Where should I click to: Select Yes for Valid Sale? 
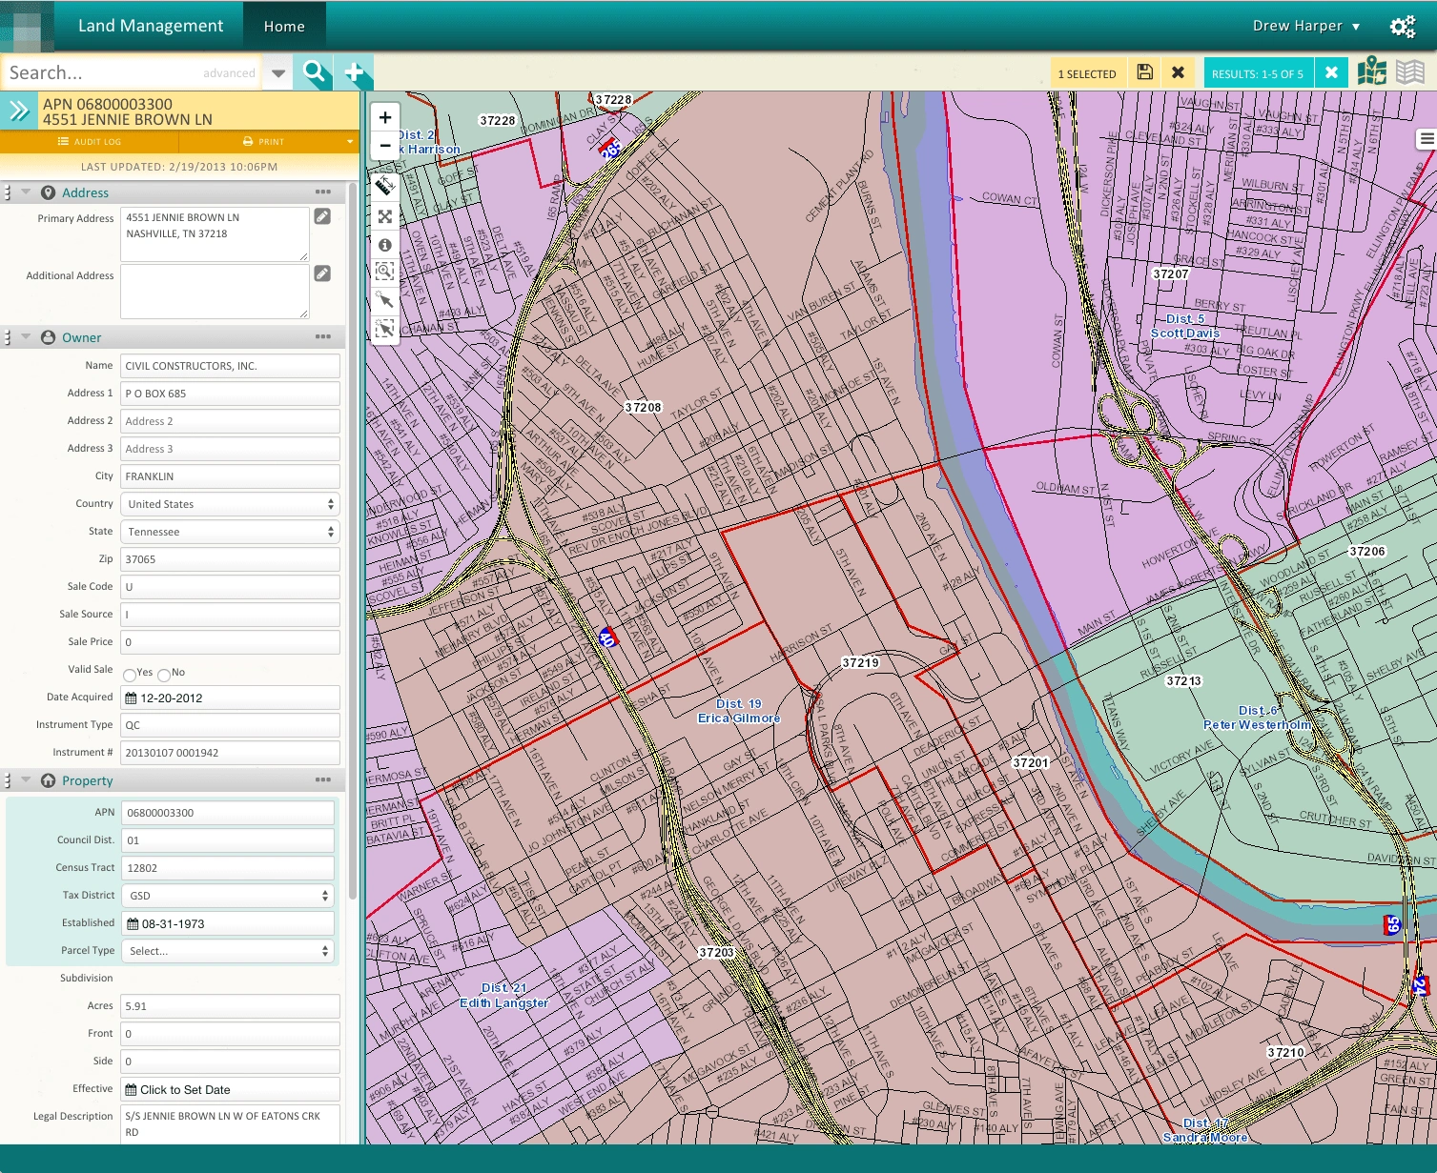(x=130, y=675)
